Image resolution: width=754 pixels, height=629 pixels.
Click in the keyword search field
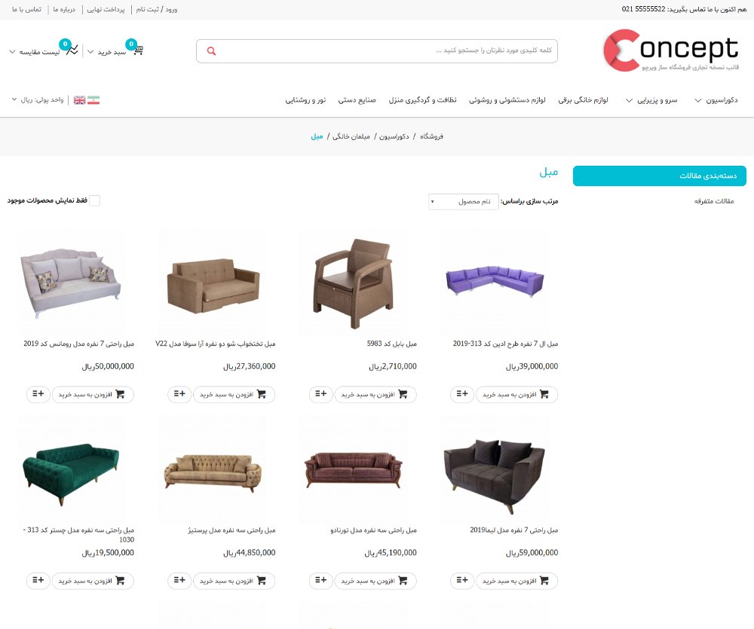tap(385, 51)
